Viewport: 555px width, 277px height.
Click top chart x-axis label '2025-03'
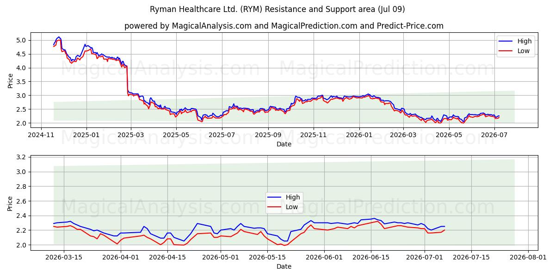click(131, 135)
